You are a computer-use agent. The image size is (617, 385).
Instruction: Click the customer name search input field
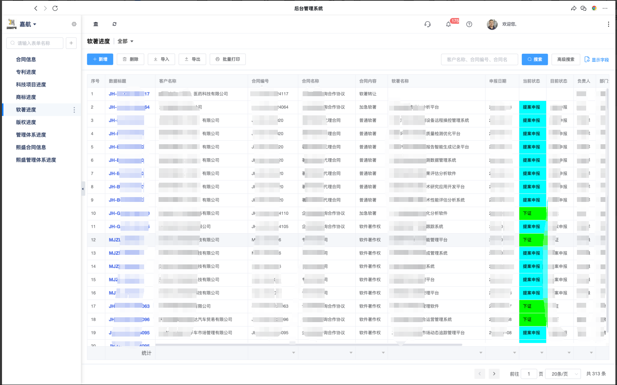coord(479,60)
